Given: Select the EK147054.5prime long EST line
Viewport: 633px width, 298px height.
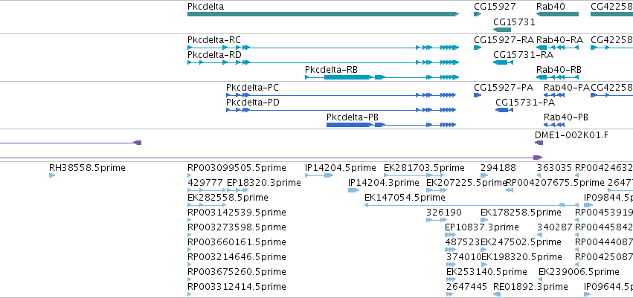Looking at the screenshot, I should [x=469, y=205].
